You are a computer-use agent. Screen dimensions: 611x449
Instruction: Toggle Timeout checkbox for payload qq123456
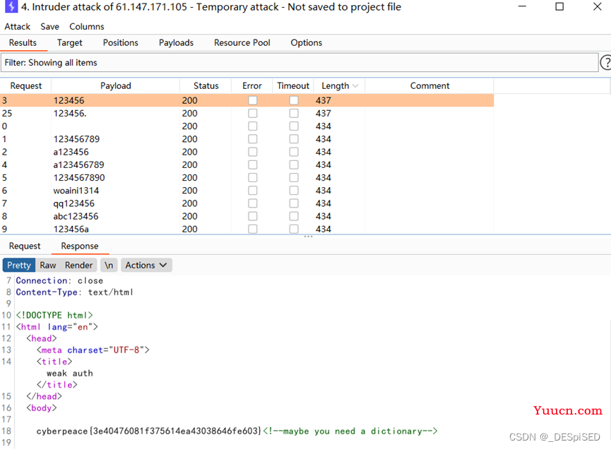pos(294,203)
